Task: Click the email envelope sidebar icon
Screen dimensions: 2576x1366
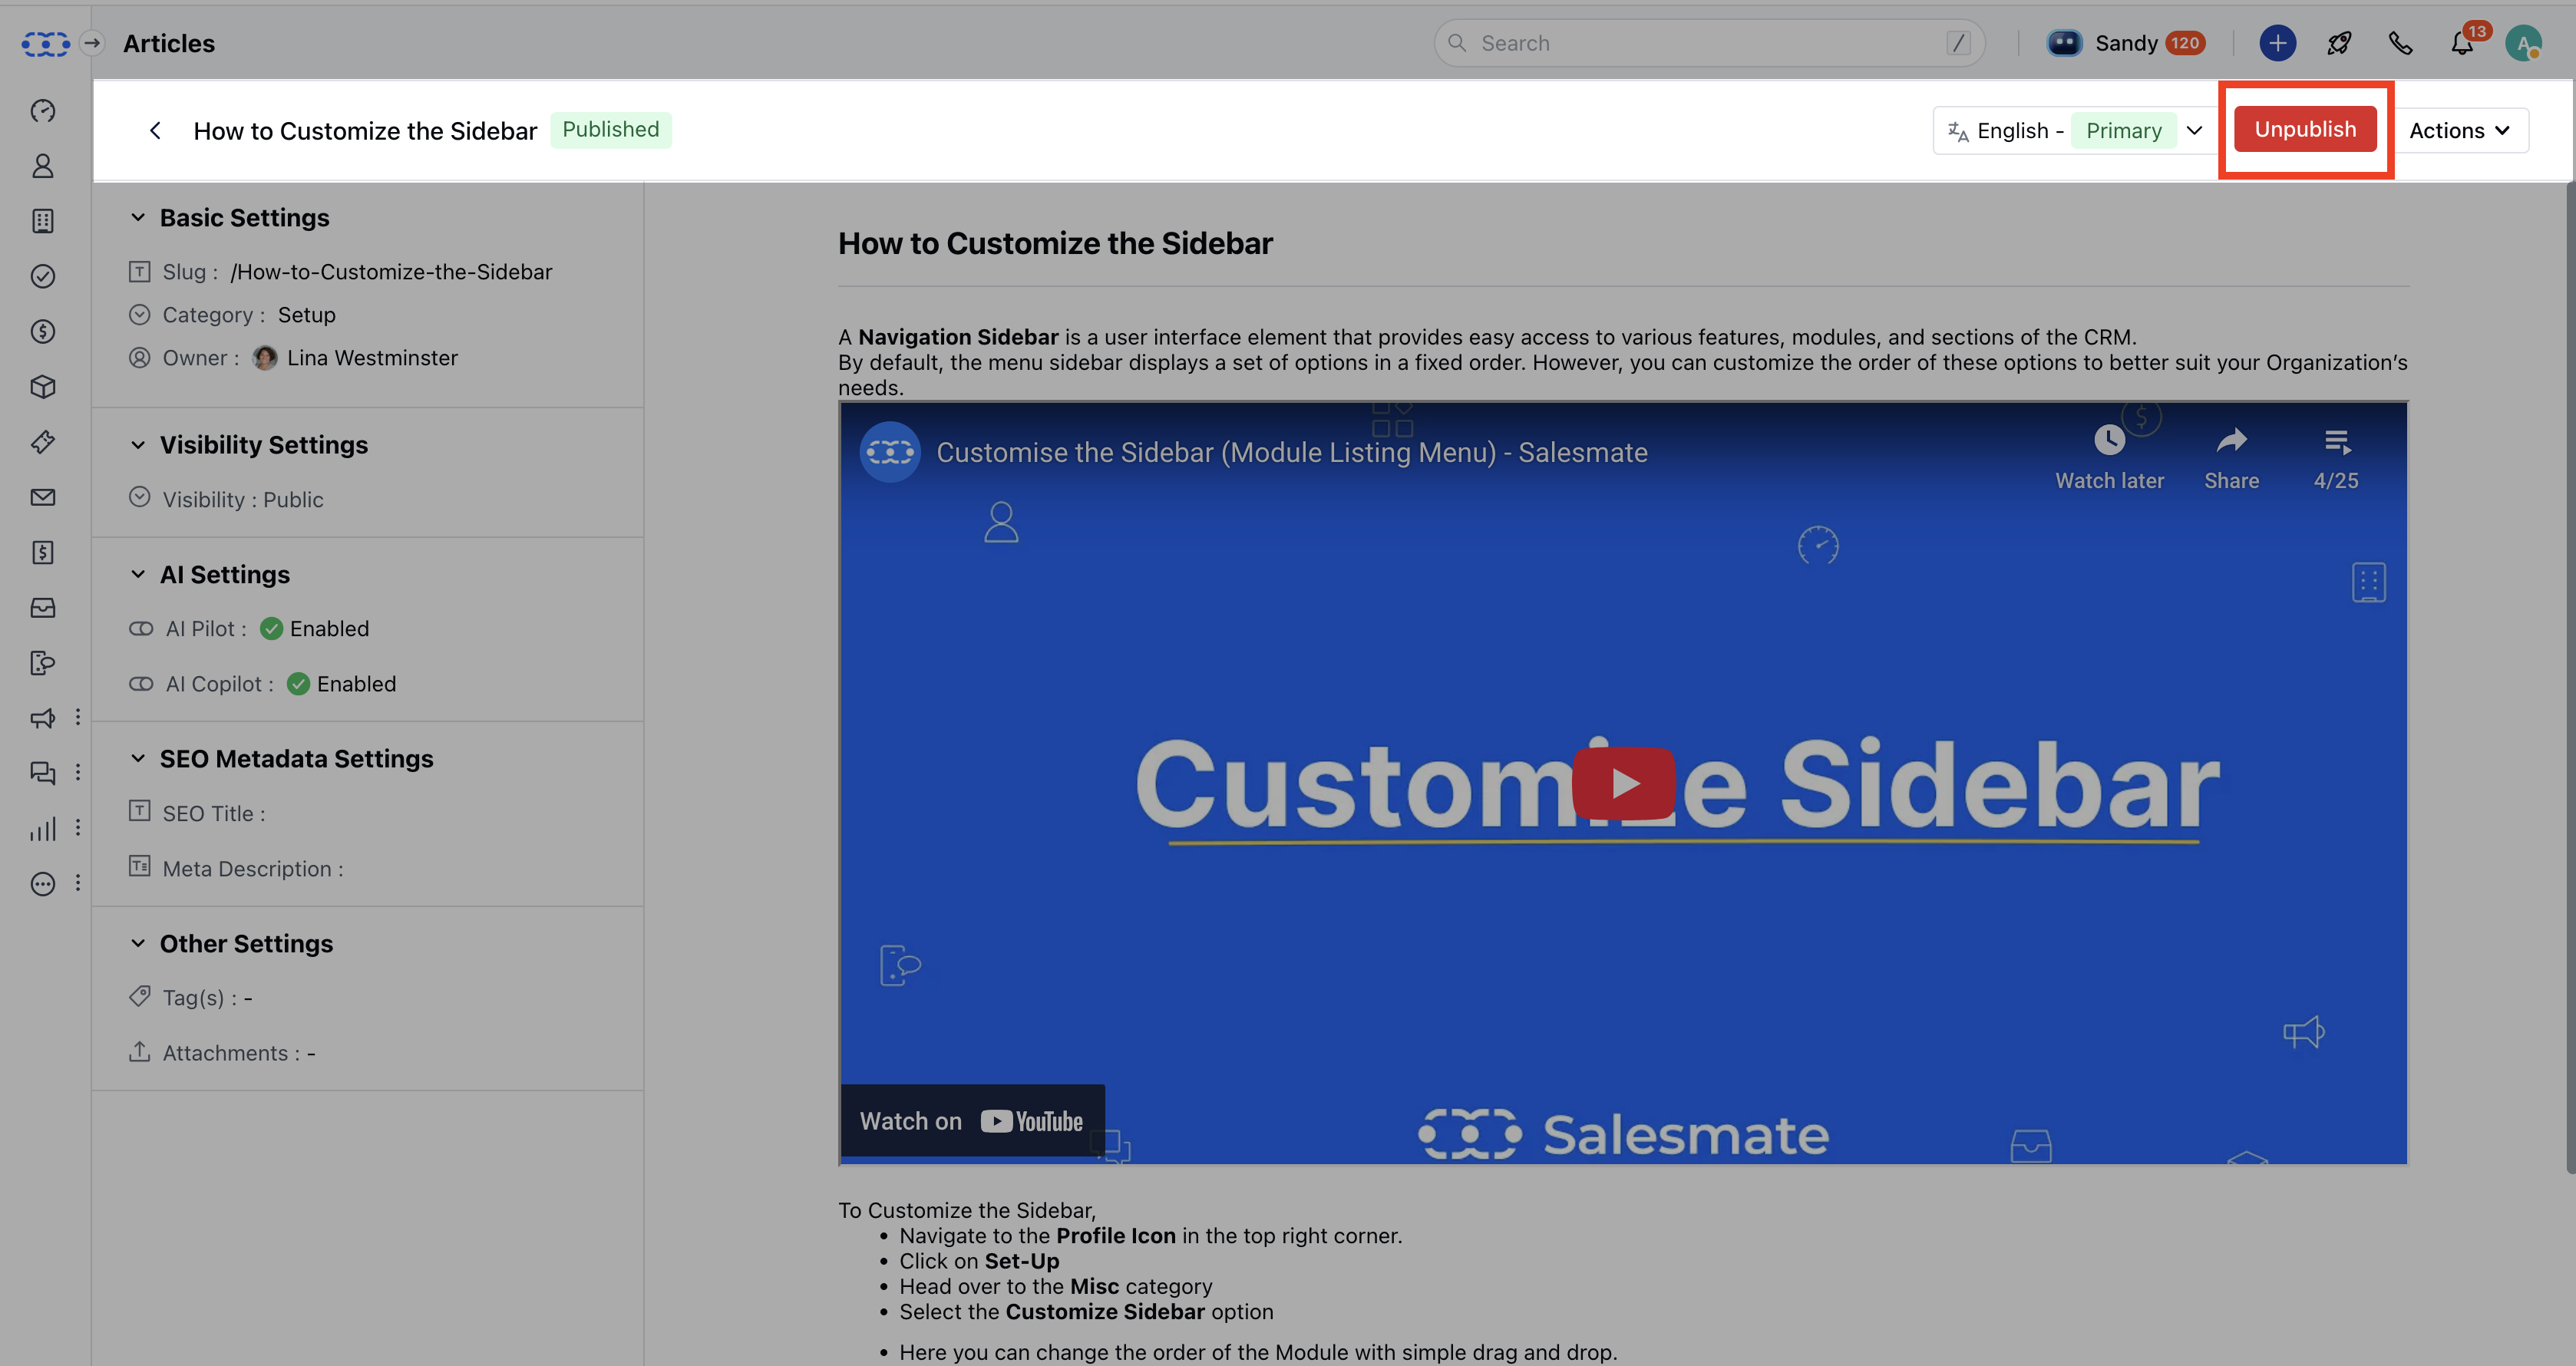Action: tap(42, 497)
